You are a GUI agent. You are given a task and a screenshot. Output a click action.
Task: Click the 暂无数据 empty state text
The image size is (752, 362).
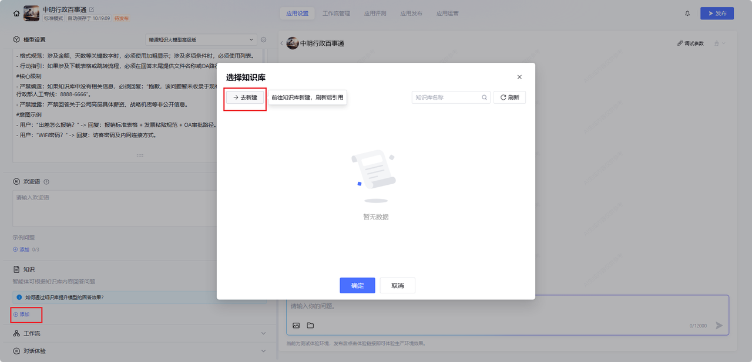[376, 217]
